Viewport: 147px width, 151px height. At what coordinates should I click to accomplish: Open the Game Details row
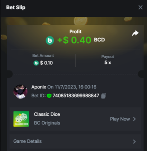(75, 142)
